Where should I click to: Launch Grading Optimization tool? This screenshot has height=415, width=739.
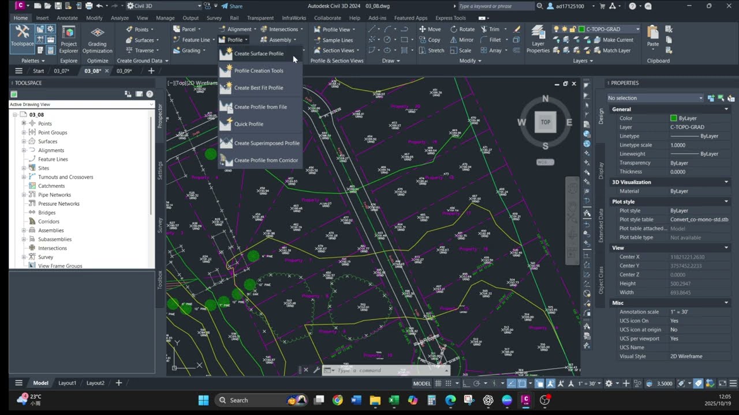coord(97,39)
